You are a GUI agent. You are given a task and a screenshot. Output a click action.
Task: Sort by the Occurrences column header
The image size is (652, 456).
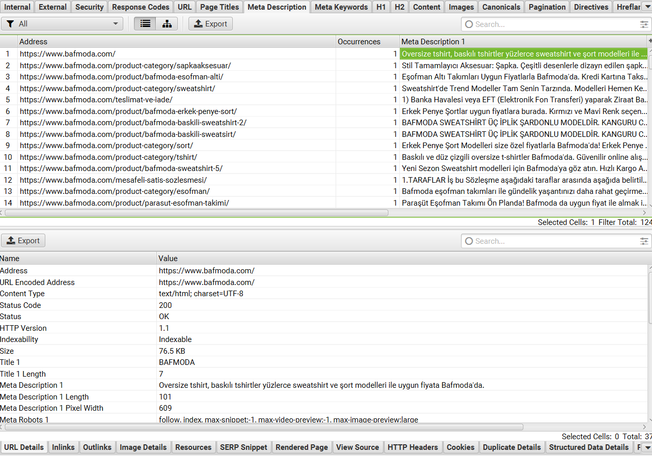(367, 42)
